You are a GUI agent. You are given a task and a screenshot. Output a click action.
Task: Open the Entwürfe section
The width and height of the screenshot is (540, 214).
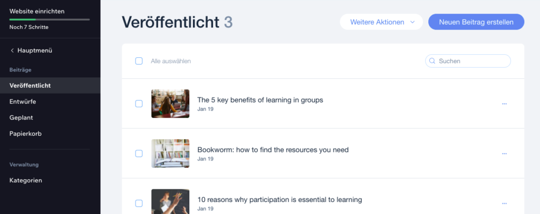click(x=23, y=101)
